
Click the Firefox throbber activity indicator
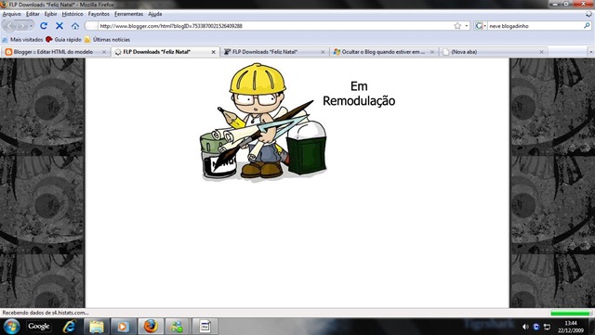pos(588,14)
